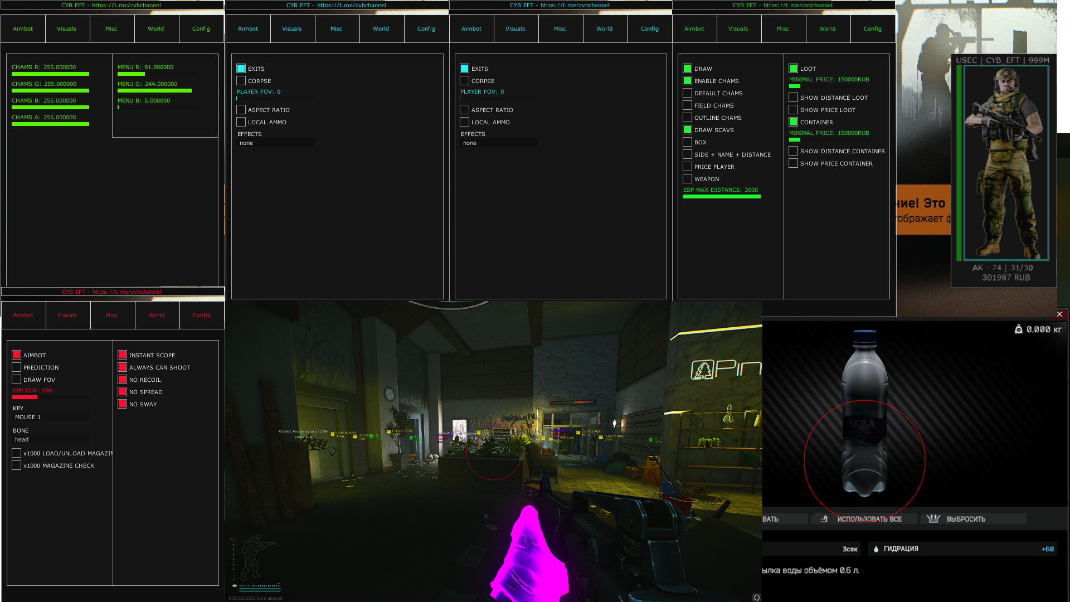The height and width of the screenshot is (602, 1070).
Task: Enable SHOW PRICE LOOT checkbox
Action: (x=794, y=110)
